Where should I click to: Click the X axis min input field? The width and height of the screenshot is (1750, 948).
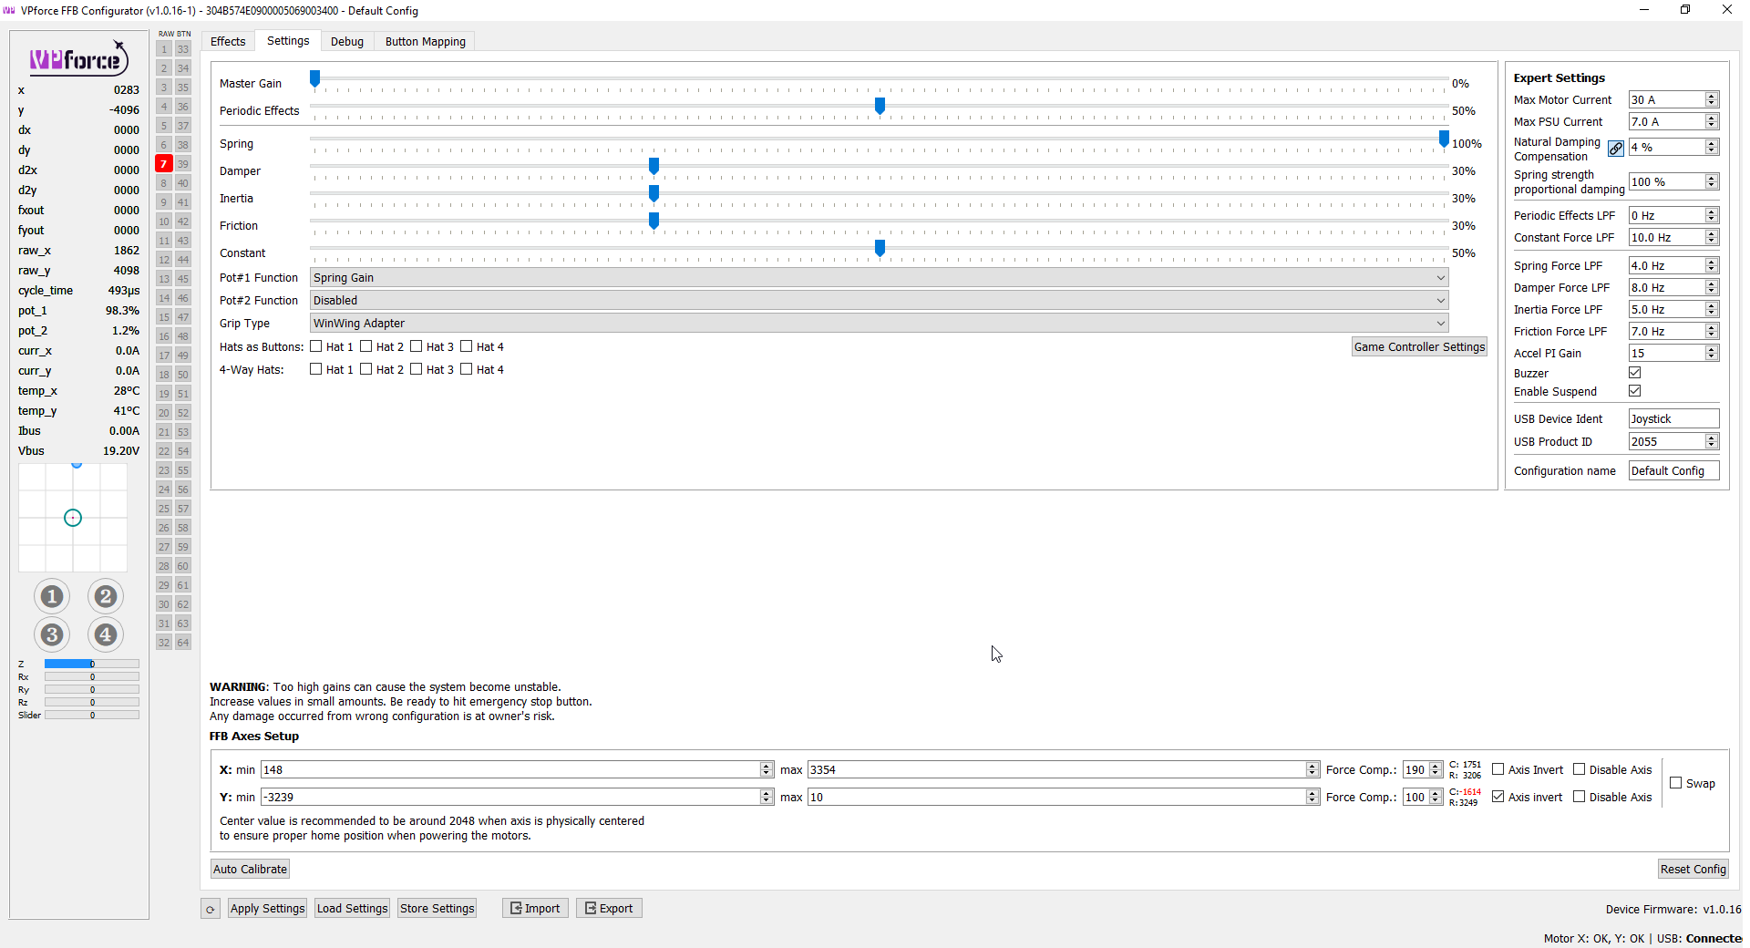pos(517,770)
